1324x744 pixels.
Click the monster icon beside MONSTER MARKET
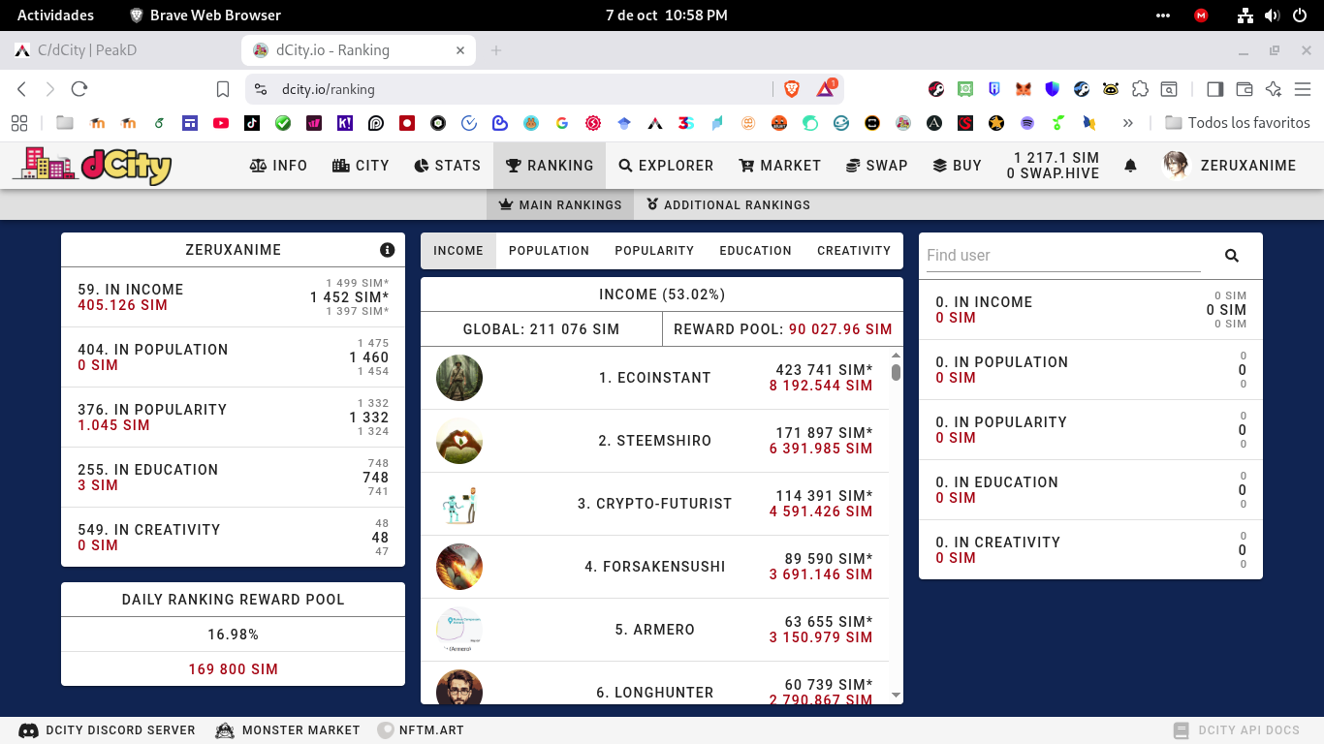point(225,730)
